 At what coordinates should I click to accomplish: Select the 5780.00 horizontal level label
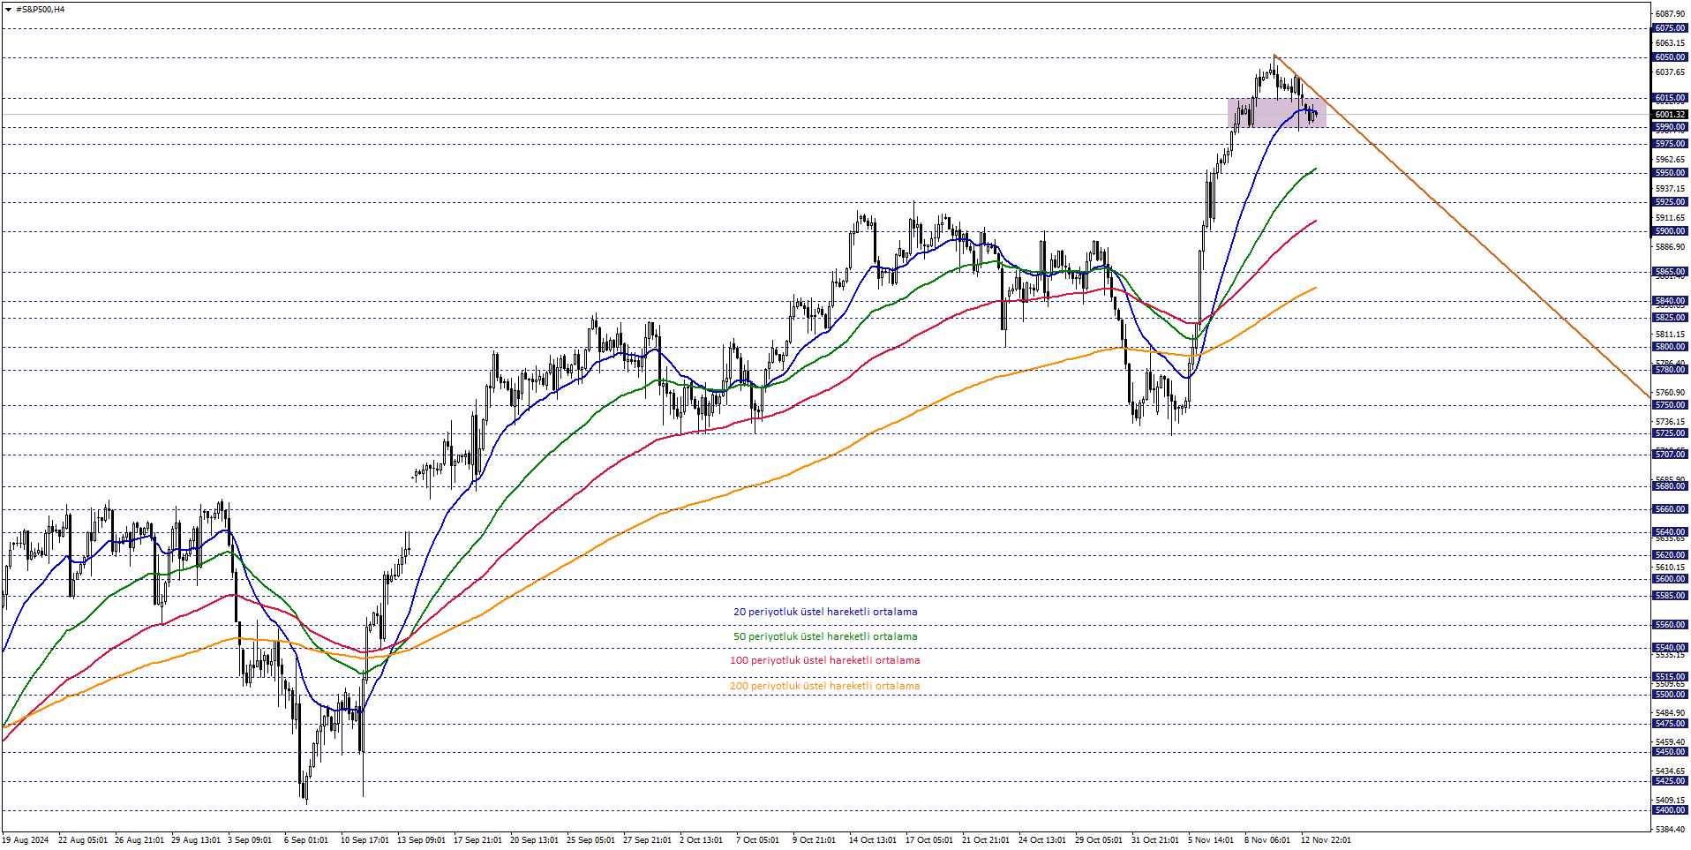pyautogui.click(x=1670, y=370)
